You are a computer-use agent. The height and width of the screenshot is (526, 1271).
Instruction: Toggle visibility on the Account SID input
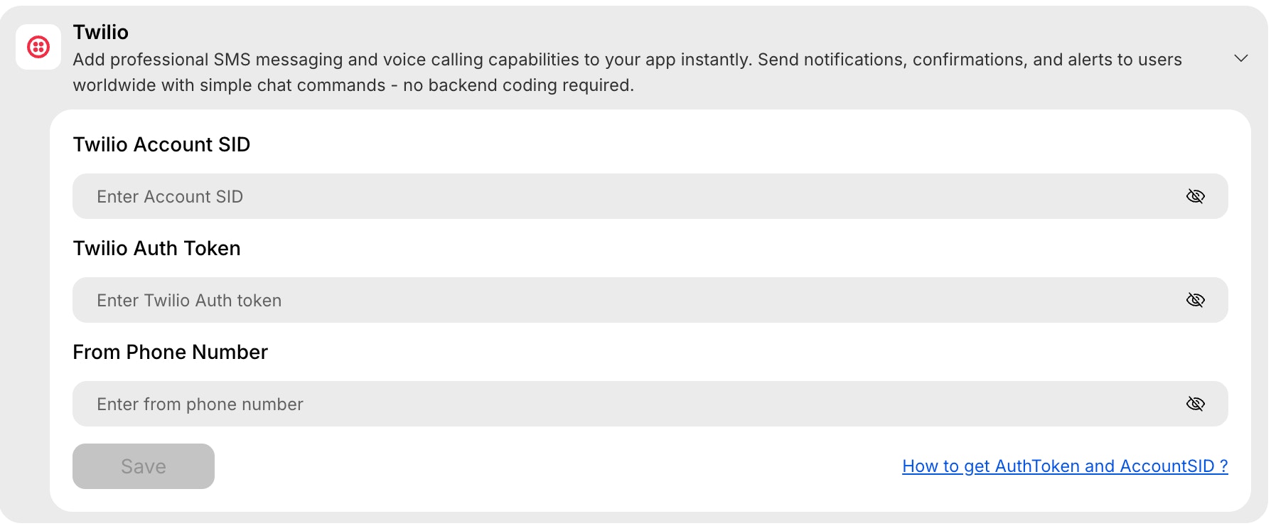point(1196,196)
